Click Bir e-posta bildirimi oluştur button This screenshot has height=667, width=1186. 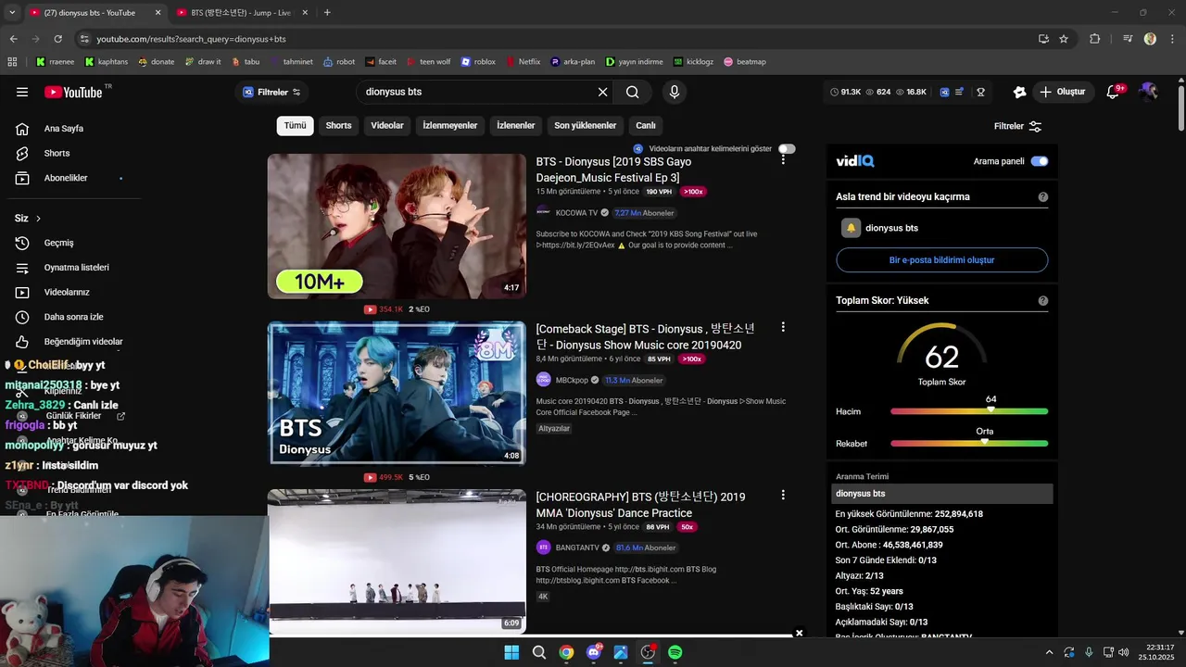click(941, 260)
